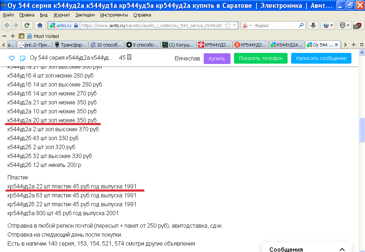
Task: Open the Закладки menu
Action: coord(85,15)
